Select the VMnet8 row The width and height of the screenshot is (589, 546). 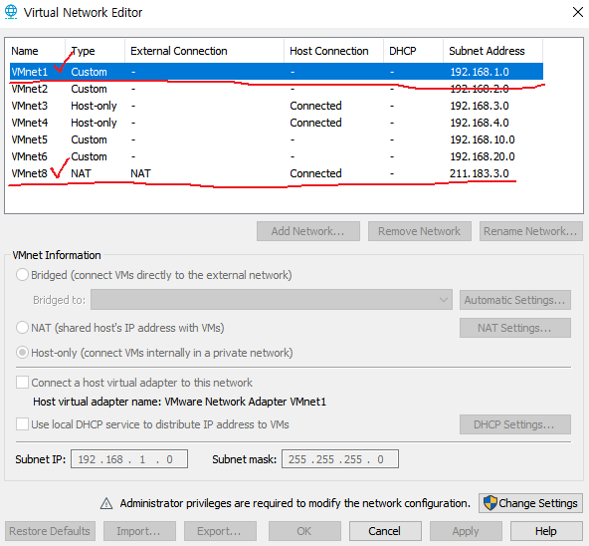pyautogui.click(x=277, y=173)
